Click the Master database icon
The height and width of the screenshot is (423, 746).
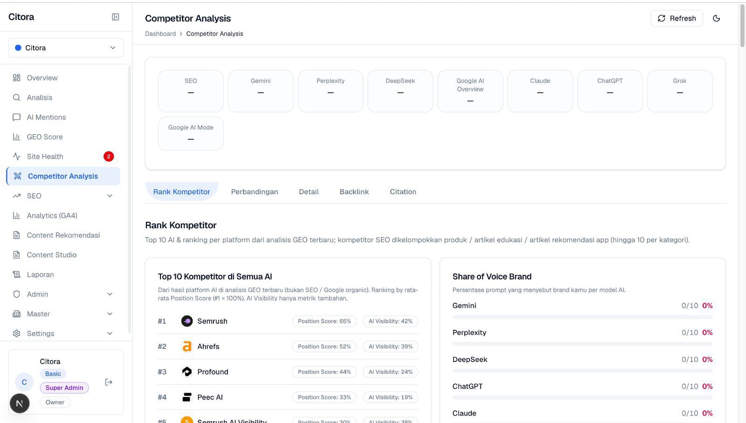tap(17, 314)
